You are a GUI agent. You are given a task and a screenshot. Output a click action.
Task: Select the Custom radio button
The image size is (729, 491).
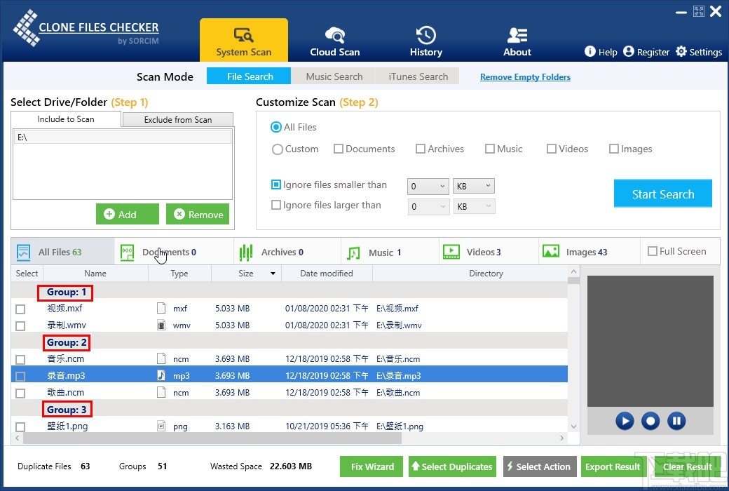[x=278, y=149]
